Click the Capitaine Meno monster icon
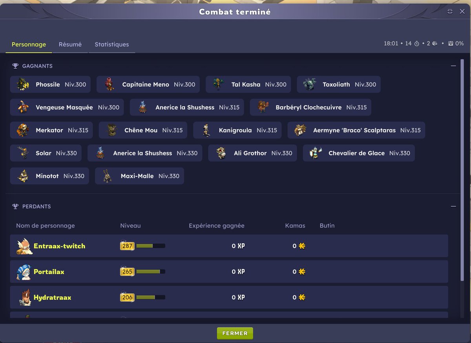The height and width of the screenshot is (343, 471). (110, 84)
